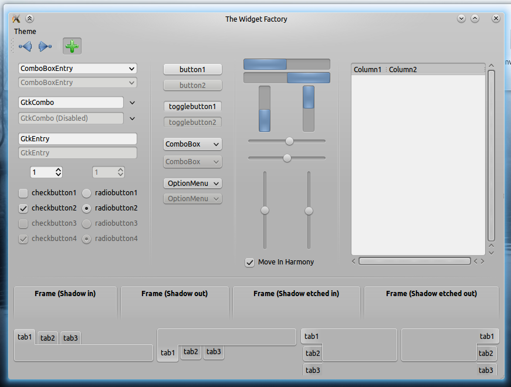Open the OptionMenu dropdown
Viewport: 511px width, 387px height.
[192, 184]
